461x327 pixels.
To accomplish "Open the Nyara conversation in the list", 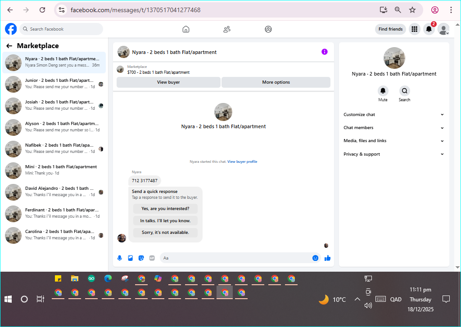I will (x=54, y=62).
